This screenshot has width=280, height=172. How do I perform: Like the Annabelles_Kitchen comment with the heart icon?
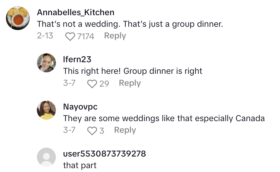(70, 36)
